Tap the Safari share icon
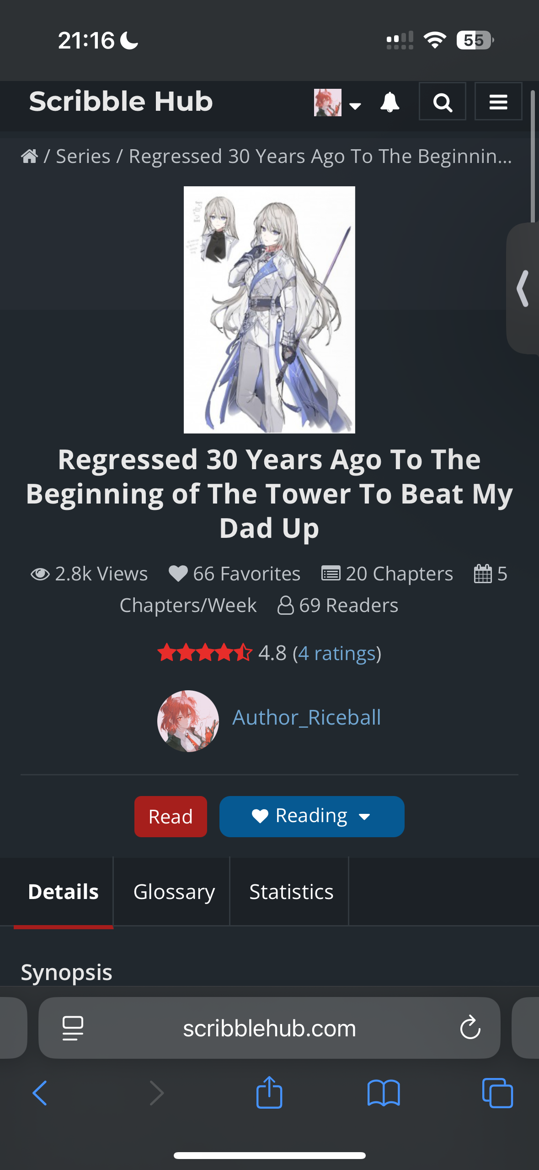This screenshot has width=539, height=1170. point(269,1092)
